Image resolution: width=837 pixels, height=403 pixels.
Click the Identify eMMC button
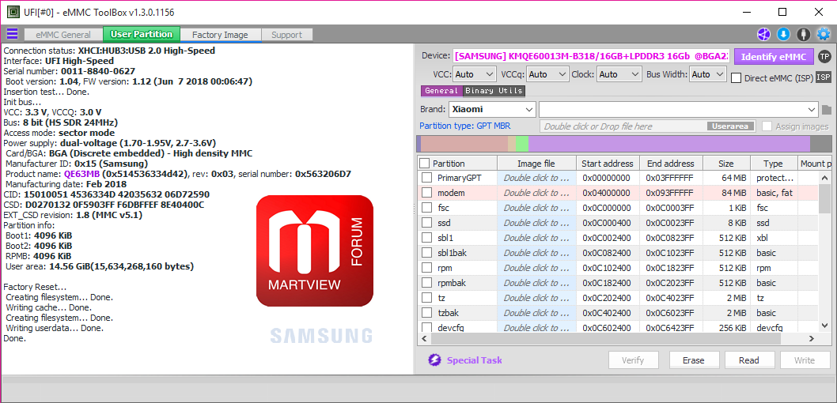tap(774, 57)
